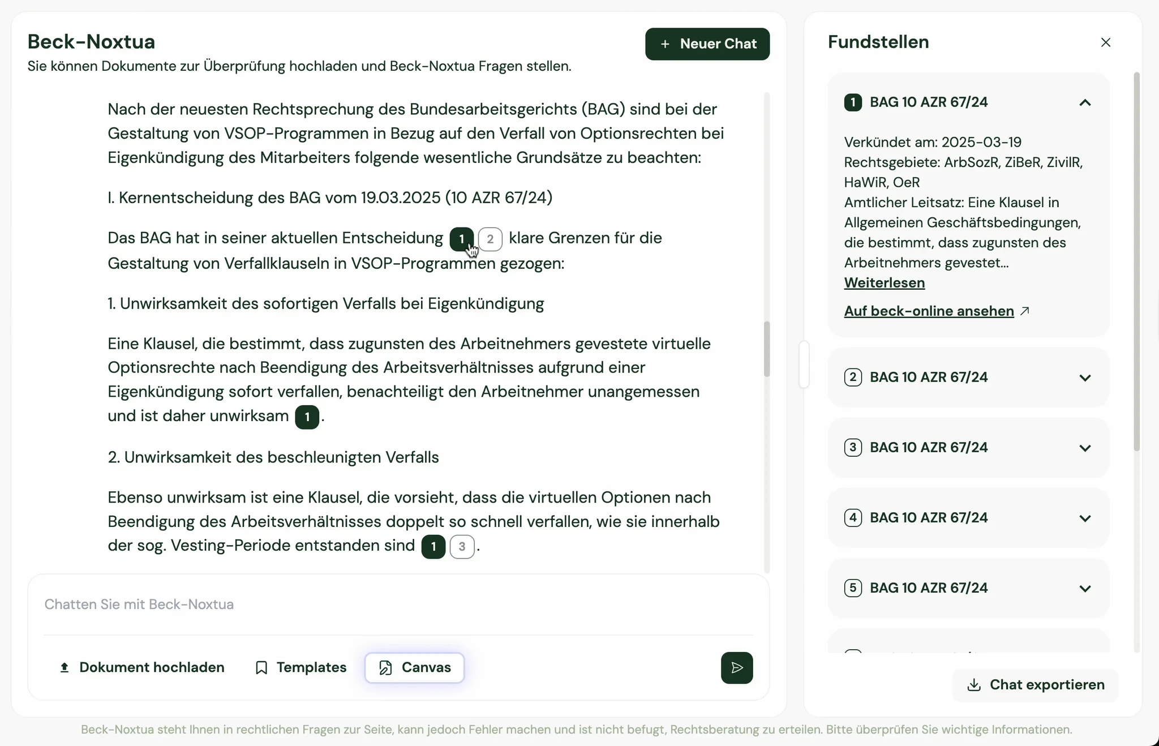Click citation badge 2 after 'aktuellen Entscheidung'
The width and height of the screenshot is (1159, 746).
[x=490, y=239]
